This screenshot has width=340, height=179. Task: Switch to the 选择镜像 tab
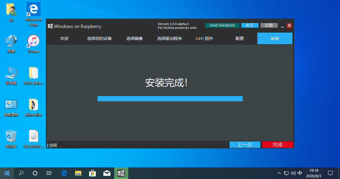134,38
